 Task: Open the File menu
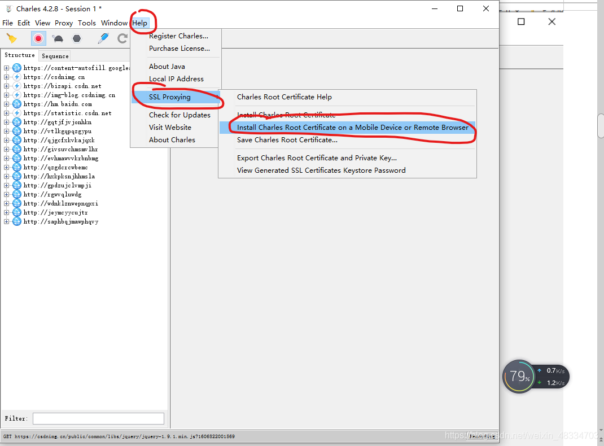coord(7,23)
